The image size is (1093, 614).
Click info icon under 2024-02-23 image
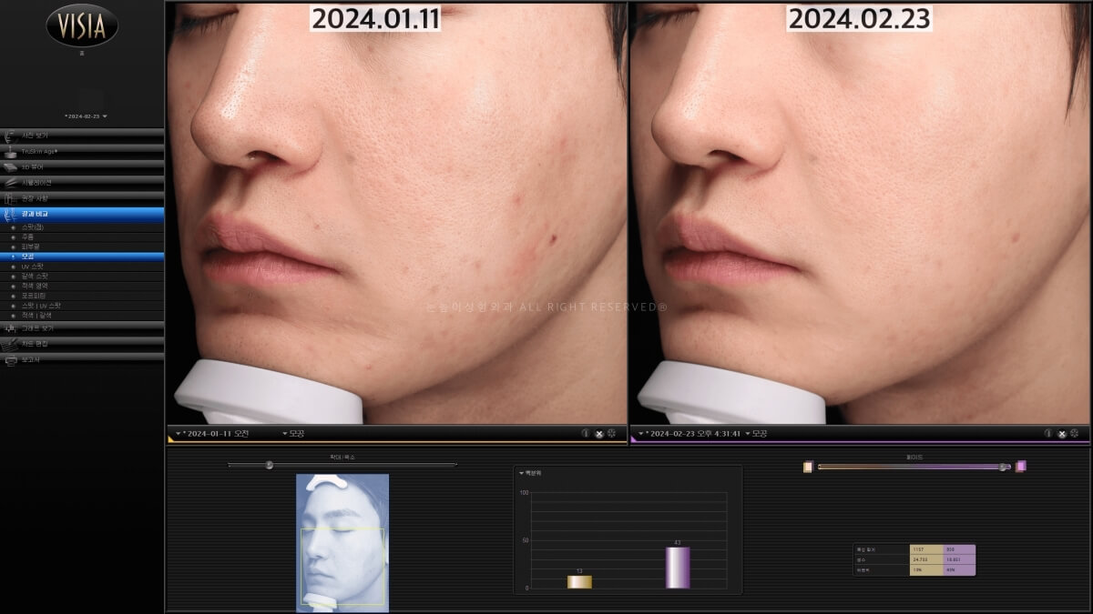(1048, 434)
